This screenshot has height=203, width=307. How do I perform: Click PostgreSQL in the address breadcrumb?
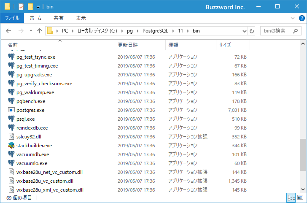pos(155,31)
